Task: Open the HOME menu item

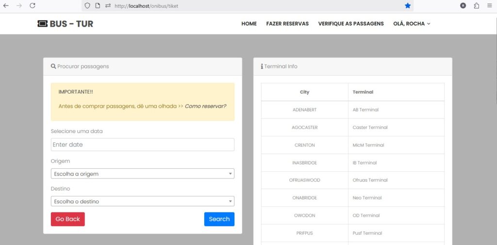Action: [249, 24]
